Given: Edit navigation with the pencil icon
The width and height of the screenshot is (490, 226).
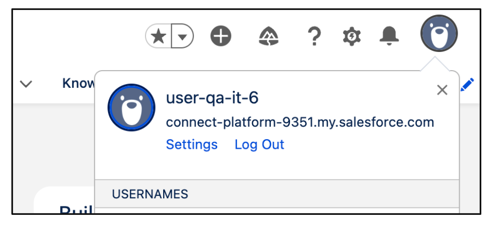Looking at the screenshot, I should pos(468,84).
